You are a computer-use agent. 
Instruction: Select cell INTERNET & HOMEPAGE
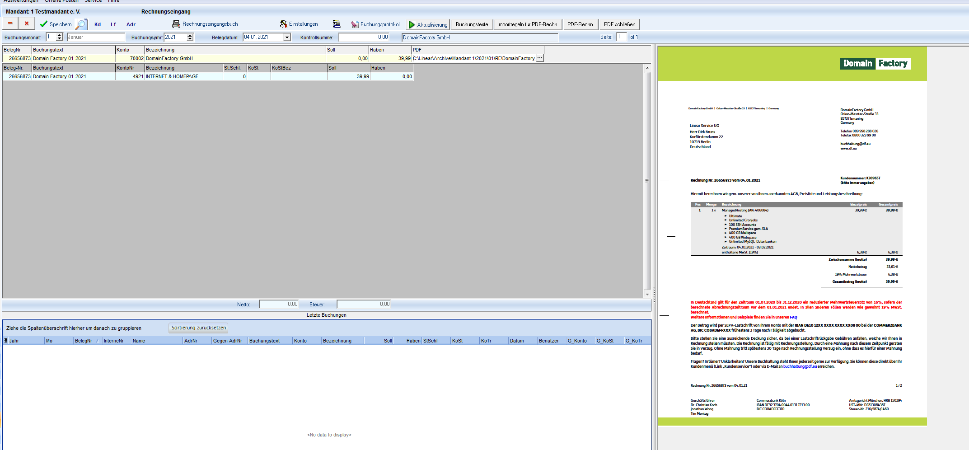[x=183, y=76]
